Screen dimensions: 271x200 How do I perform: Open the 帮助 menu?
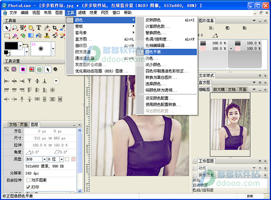pos(128,13)
